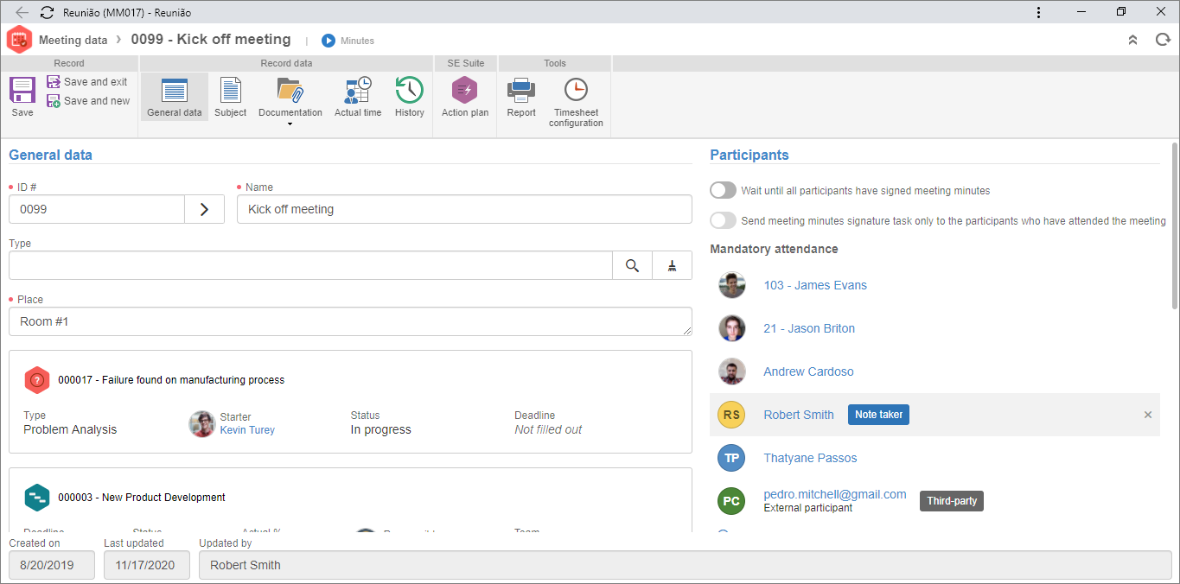Clear the Type field with the broom icon

[672, 266]
